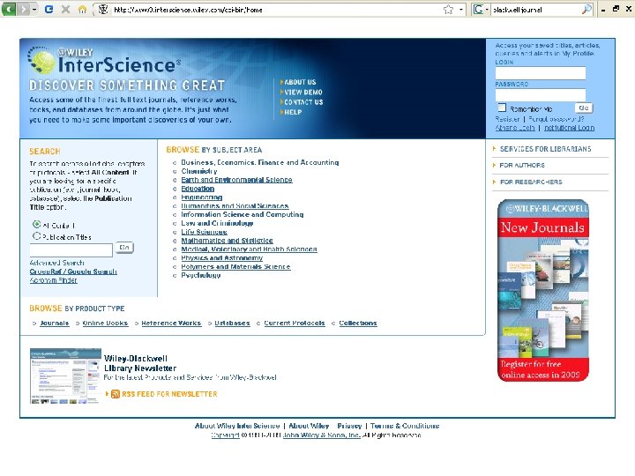Browse Physics and Astronomy

coord(222,257)
